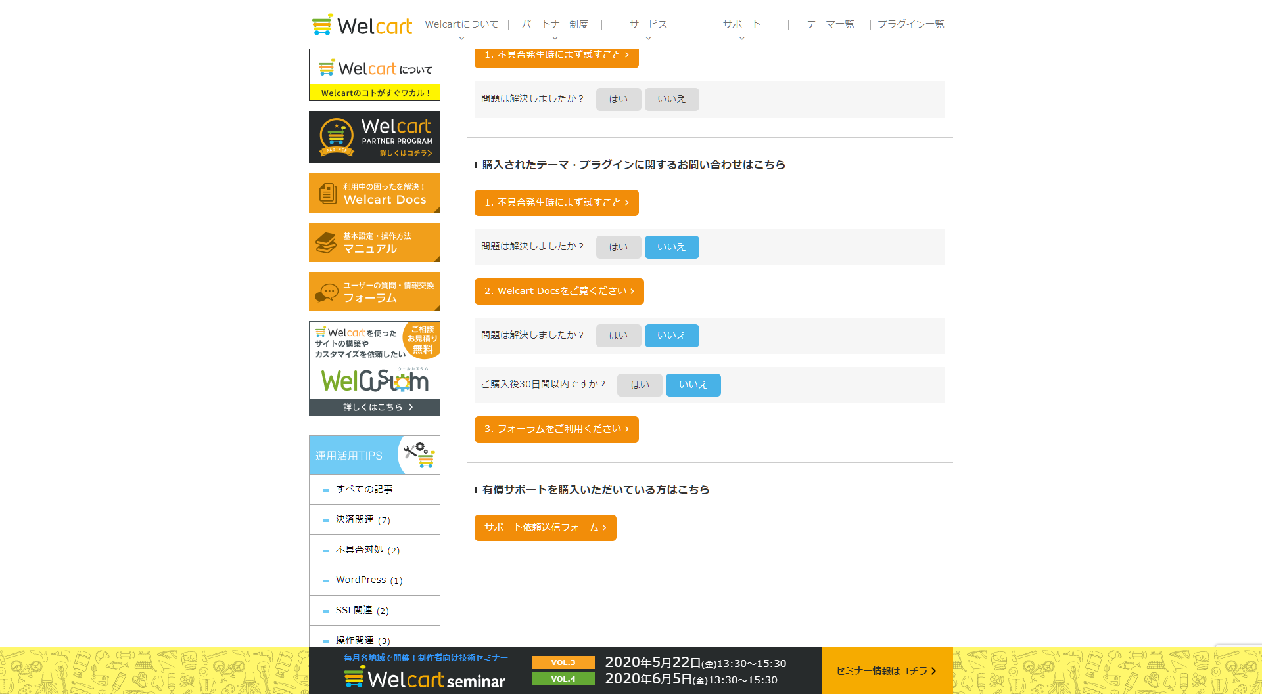Image resolution: width=1262 pixels, height=694 pixels.
Task: Answer いいえ in the topmost question row
Action: pyautogui.click(x=672, y=99)
